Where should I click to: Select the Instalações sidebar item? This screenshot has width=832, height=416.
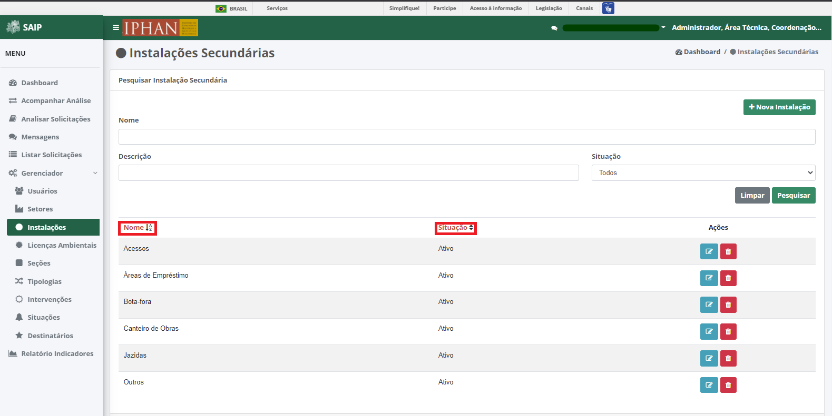pos(53,227)
